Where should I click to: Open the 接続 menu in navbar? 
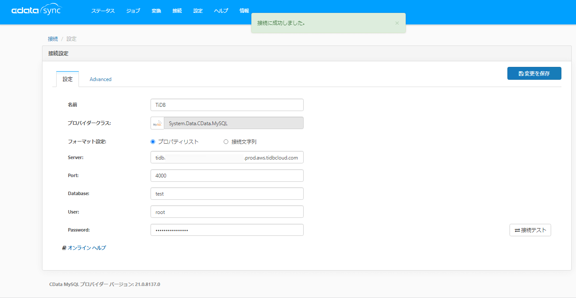coord(177,11)
